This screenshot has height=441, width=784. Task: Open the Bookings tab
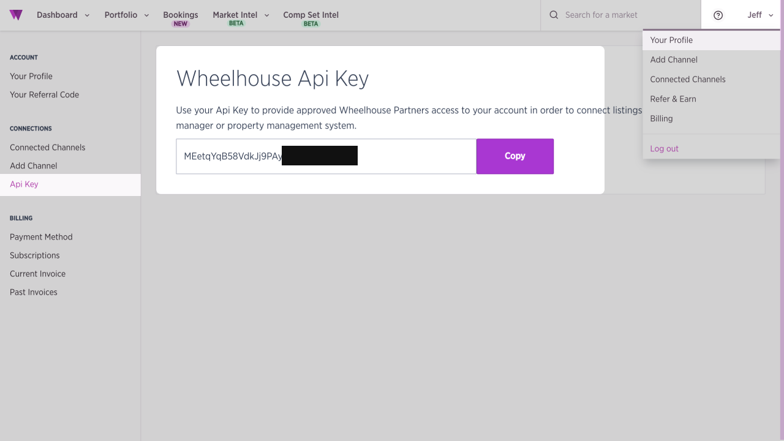tap(181, 15)
